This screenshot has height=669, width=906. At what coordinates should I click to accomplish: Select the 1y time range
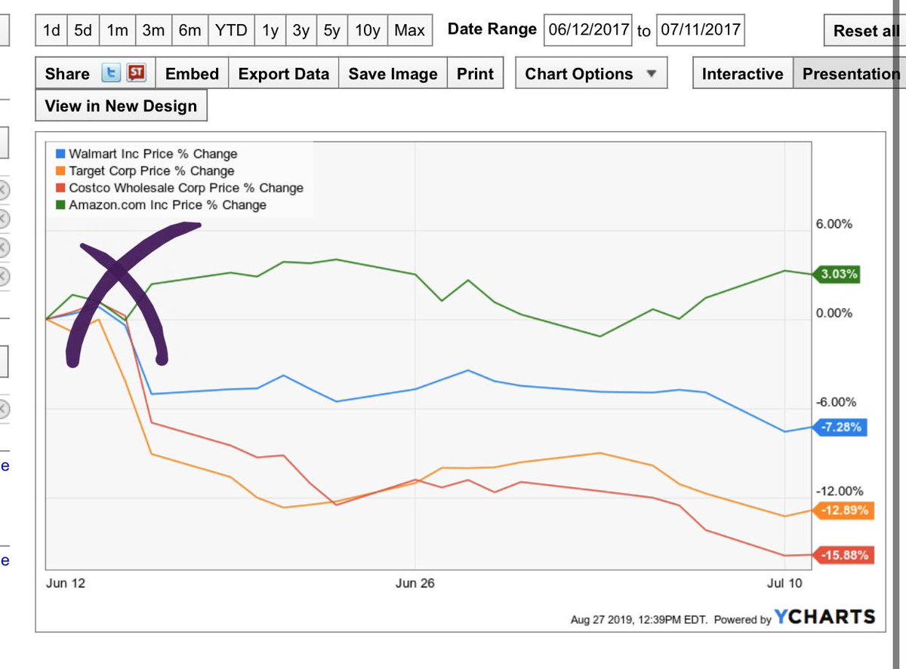(x=270, y=31)
